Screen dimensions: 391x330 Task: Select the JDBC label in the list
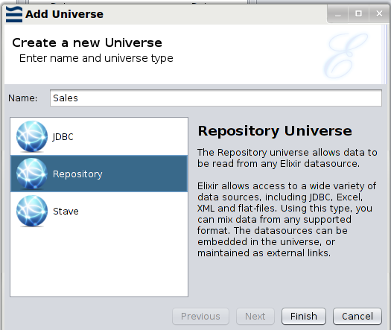tap(63, 136)
